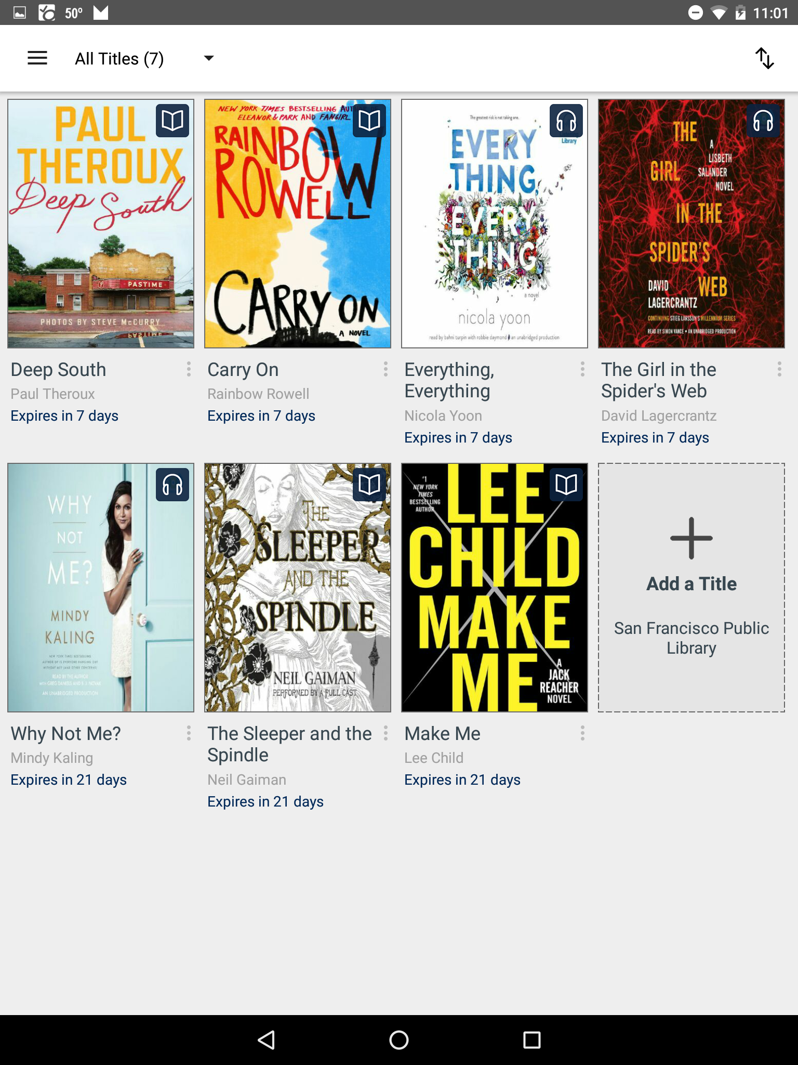The height and width of the screenshot is (1065, 798).
Task: Open options menu for Deep South
Action: pos(189,369)
